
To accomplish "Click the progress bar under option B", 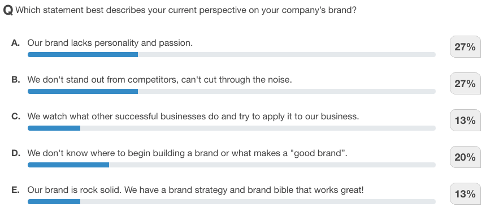I will click(x=232, y=91).
